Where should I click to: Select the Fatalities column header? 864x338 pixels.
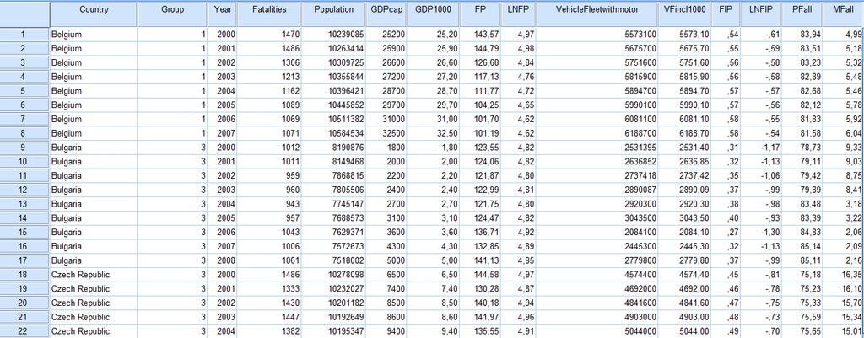[x=269, y=13]
